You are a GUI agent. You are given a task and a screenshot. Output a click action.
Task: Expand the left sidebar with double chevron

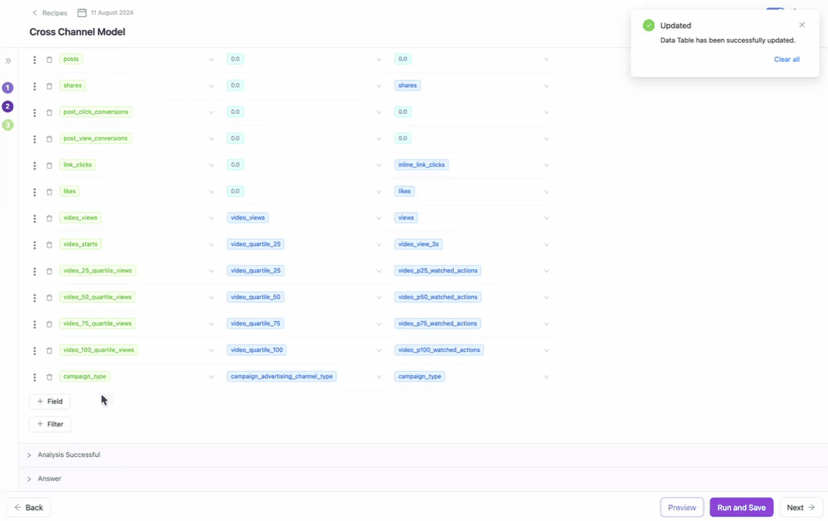click(x=8, y=61)
